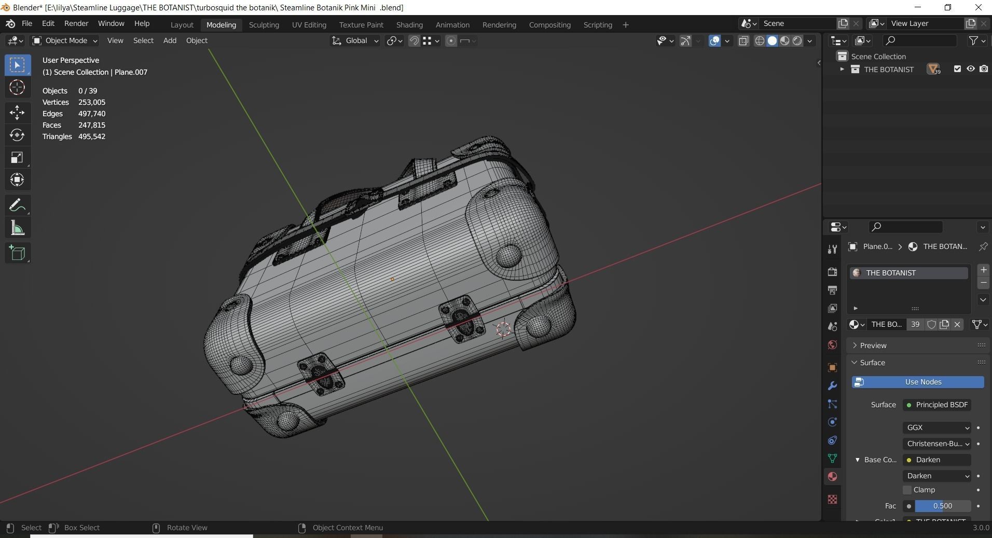
Task: Switch to the UV Editing workspace tab
Action: pos(309,25)
